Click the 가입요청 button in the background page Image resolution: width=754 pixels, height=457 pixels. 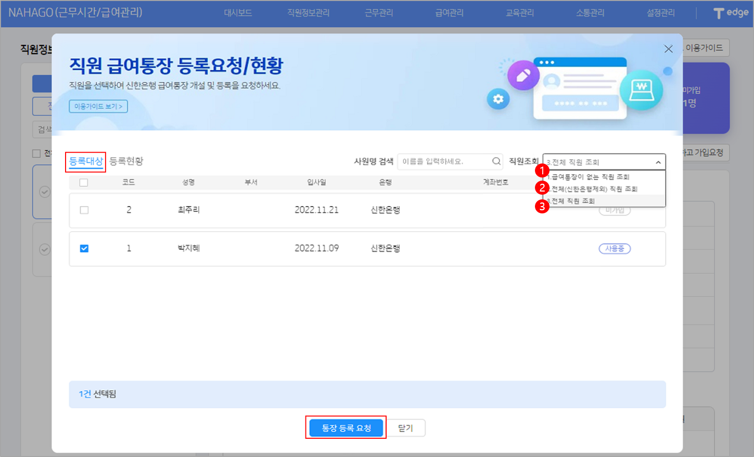point(706,153)
